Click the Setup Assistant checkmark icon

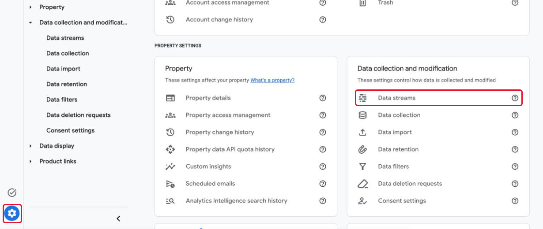coord(12,192)
